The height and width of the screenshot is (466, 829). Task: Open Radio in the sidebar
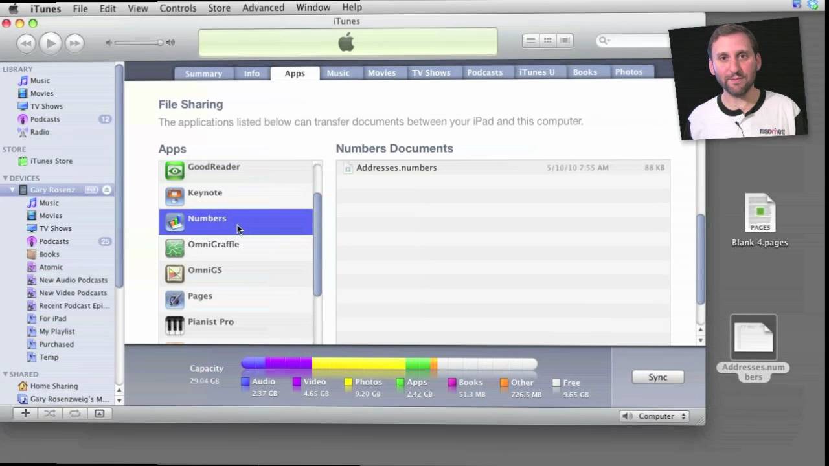coord(40,132)
